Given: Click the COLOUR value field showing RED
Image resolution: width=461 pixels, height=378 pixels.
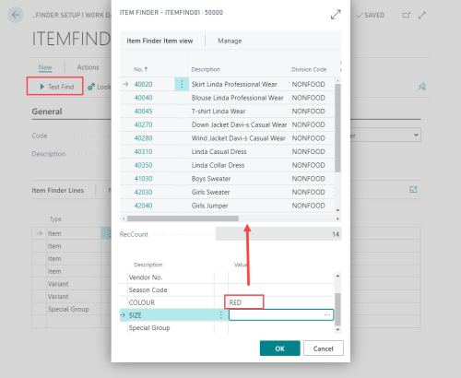Looking at the screenshot, I should coord(244,302).
